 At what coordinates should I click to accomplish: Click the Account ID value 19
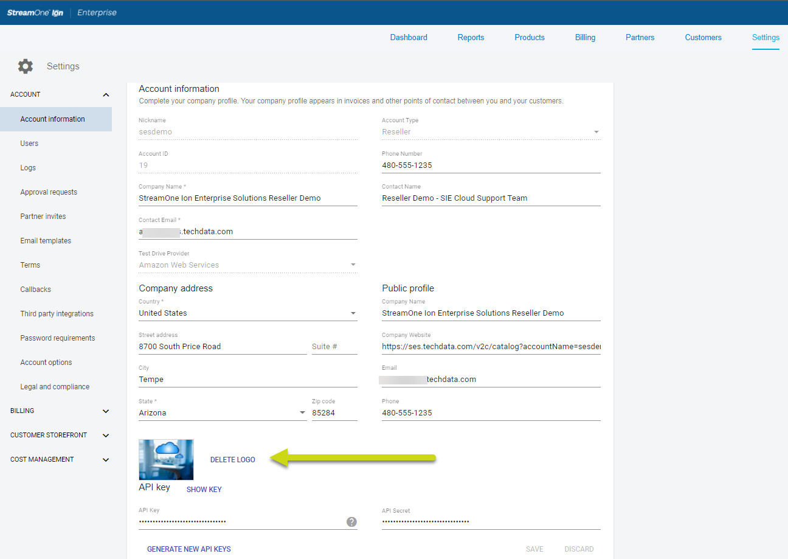coord(143,165)
